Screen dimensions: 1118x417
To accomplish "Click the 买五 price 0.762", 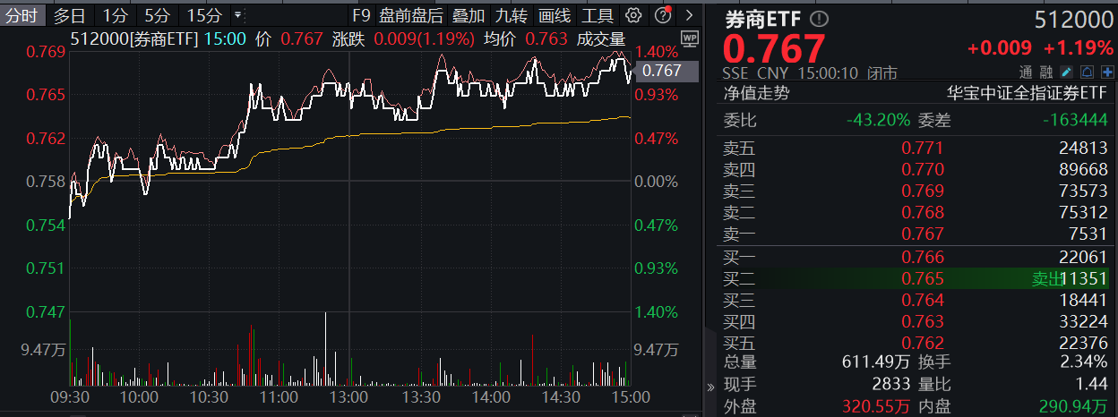I will point(923,343).
